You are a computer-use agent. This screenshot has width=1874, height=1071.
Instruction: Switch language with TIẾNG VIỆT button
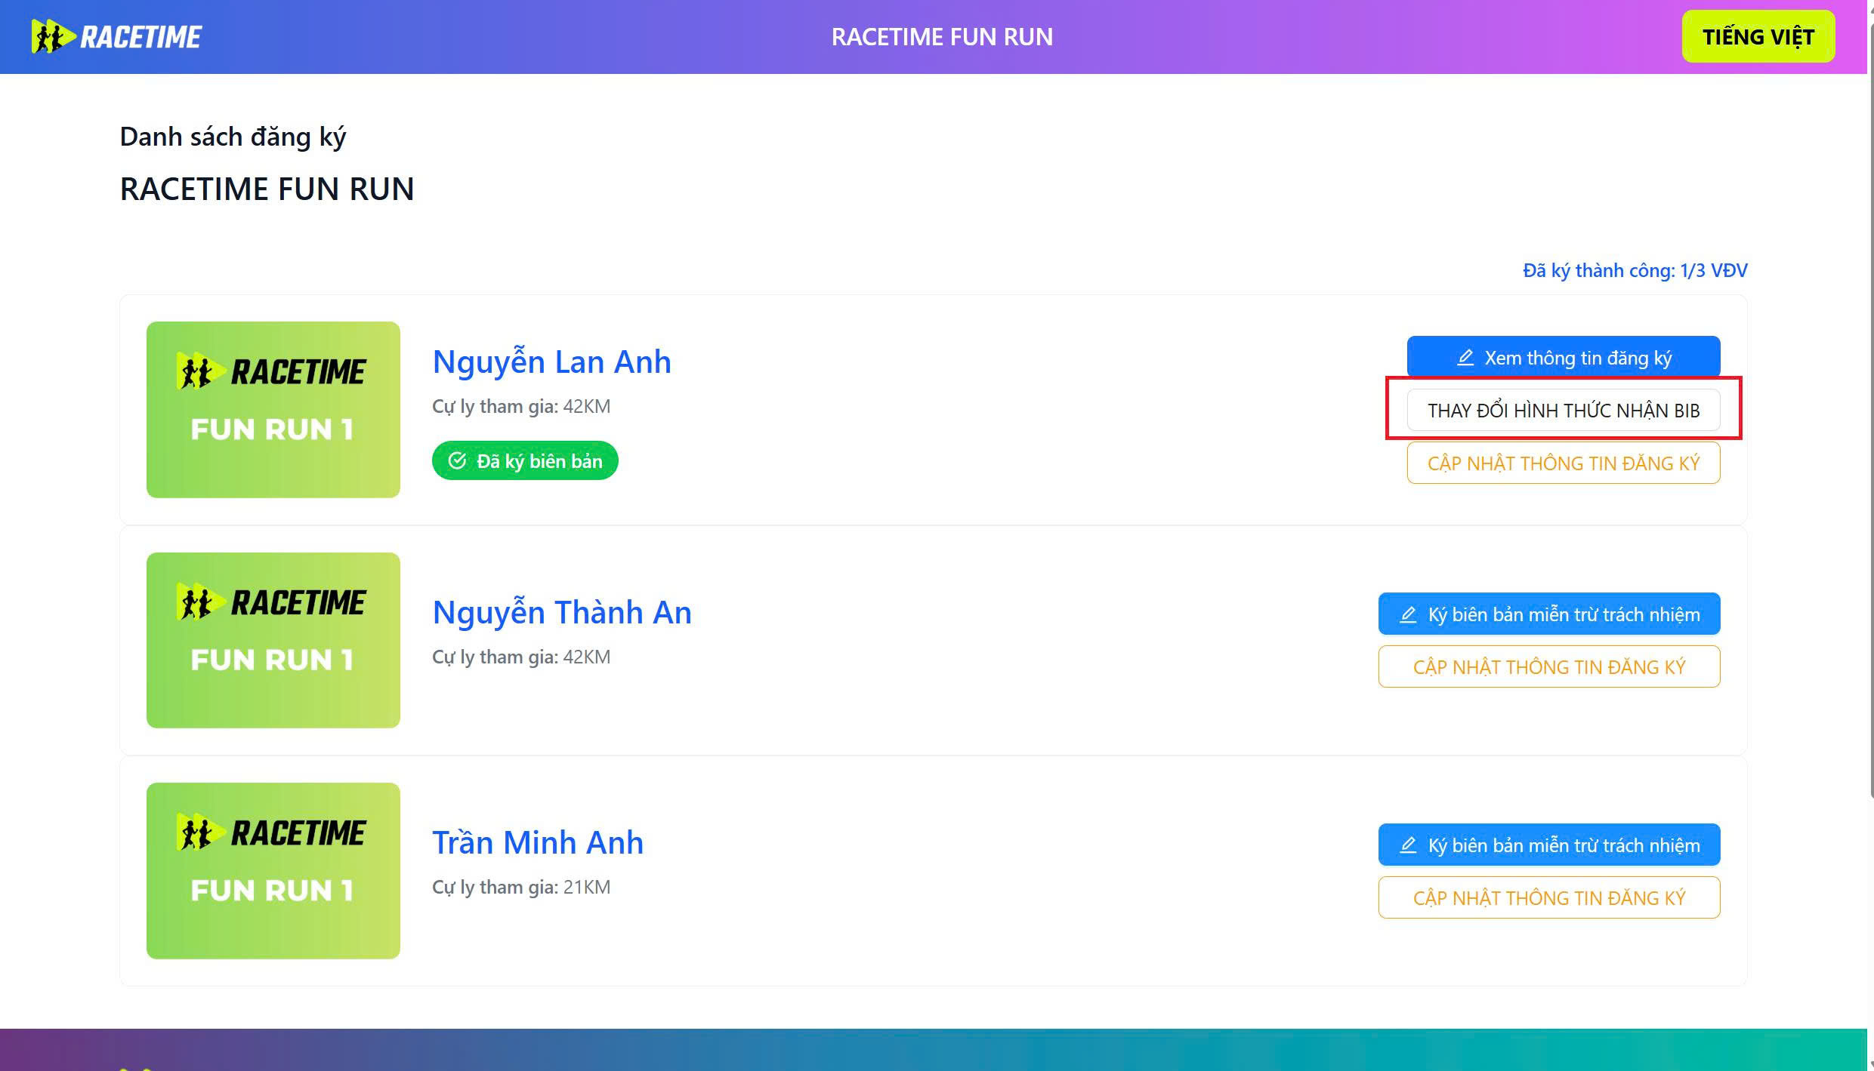click(1758, 36)
